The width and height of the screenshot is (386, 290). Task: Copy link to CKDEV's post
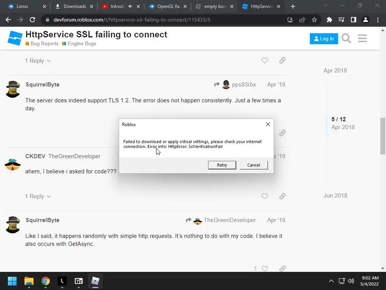[x=282, y=196]
